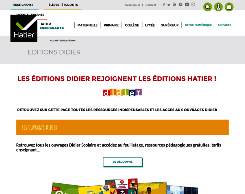The width and height of the screenshot is (245, 194).
Task: Open the Lycée menu
Action: point(150,25)
